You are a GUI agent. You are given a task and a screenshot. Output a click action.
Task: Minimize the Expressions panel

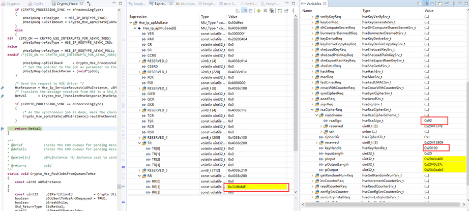pyautogui.click(x=286, y=3)
